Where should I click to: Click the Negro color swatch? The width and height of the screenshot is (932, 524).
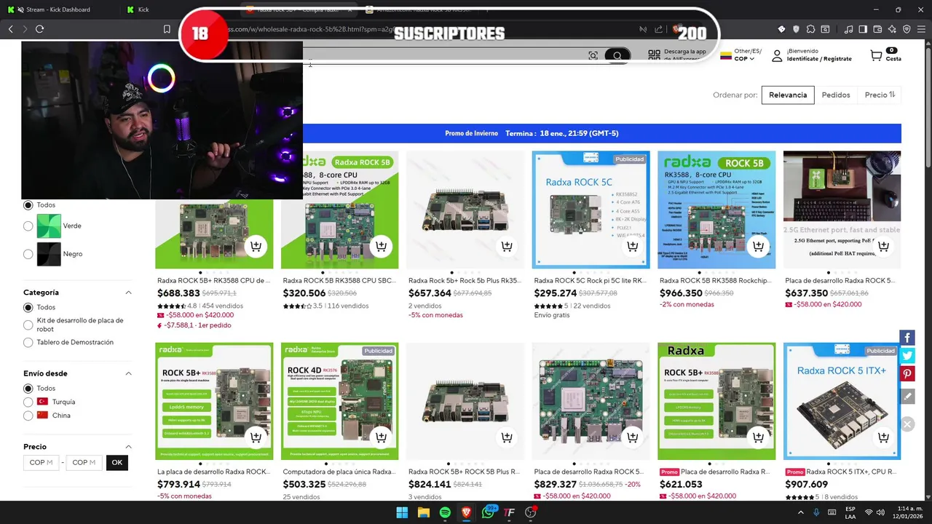49,254
